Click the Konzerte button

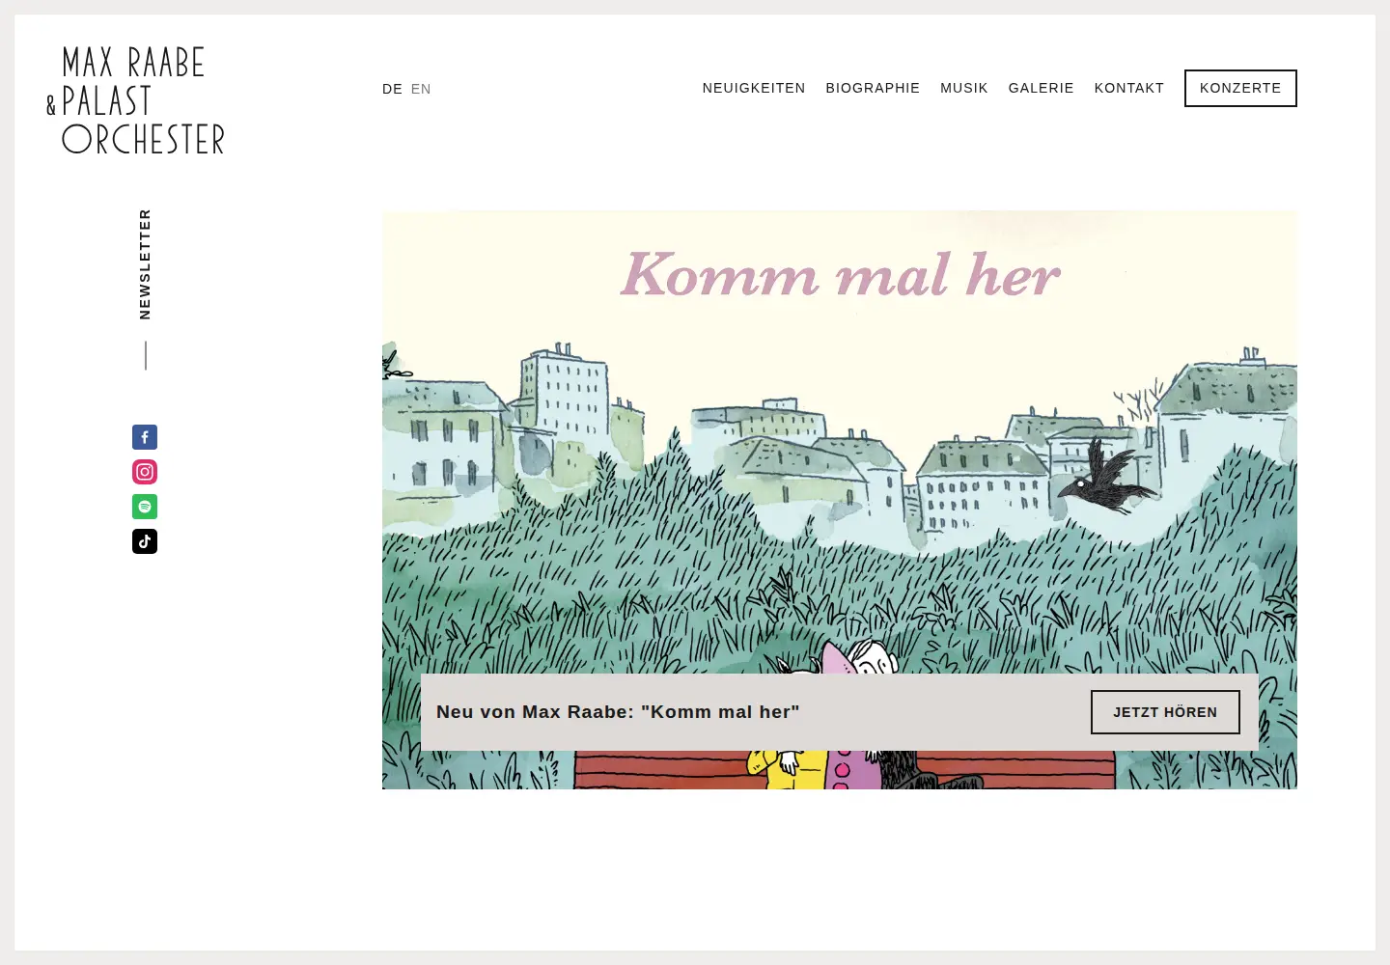coord(1240,88)
